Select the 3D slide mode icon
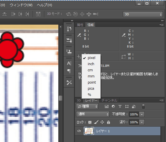 (89, 14)
